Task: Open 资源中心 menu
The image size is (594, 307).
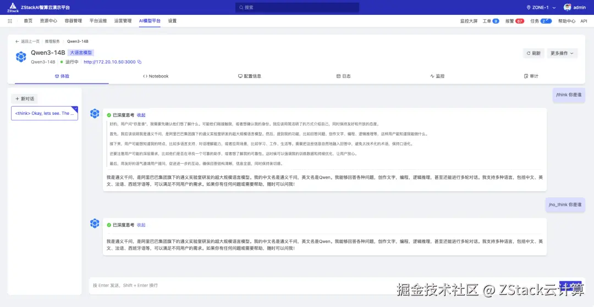Action: click(48, 21)
